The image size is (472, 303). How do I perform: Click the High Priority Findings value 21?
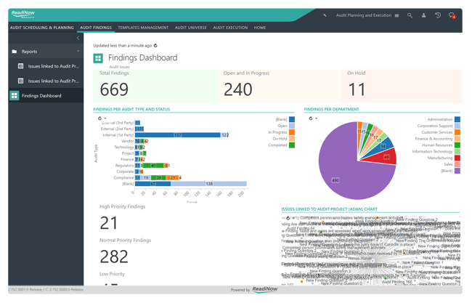click(108, 223)
